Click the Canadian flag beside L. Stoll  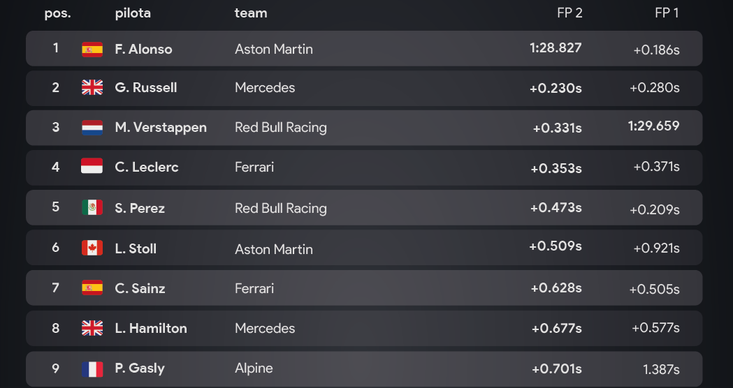[x=92, y=248]
